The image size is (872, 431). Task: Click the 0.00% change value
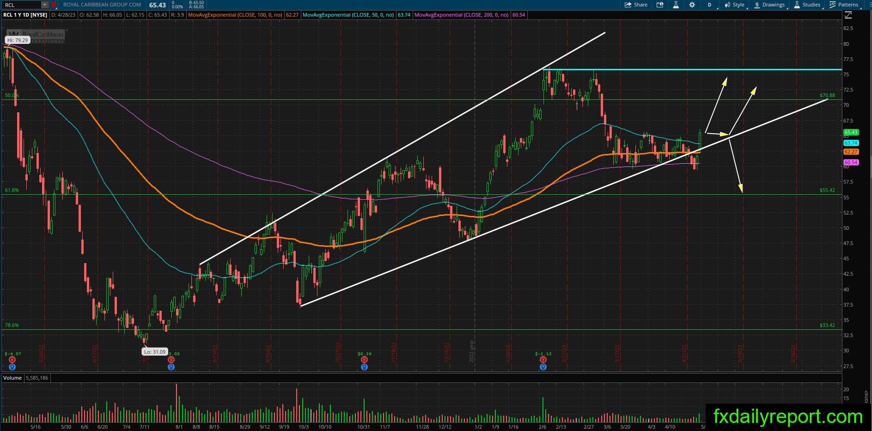[x=177, y=7]
